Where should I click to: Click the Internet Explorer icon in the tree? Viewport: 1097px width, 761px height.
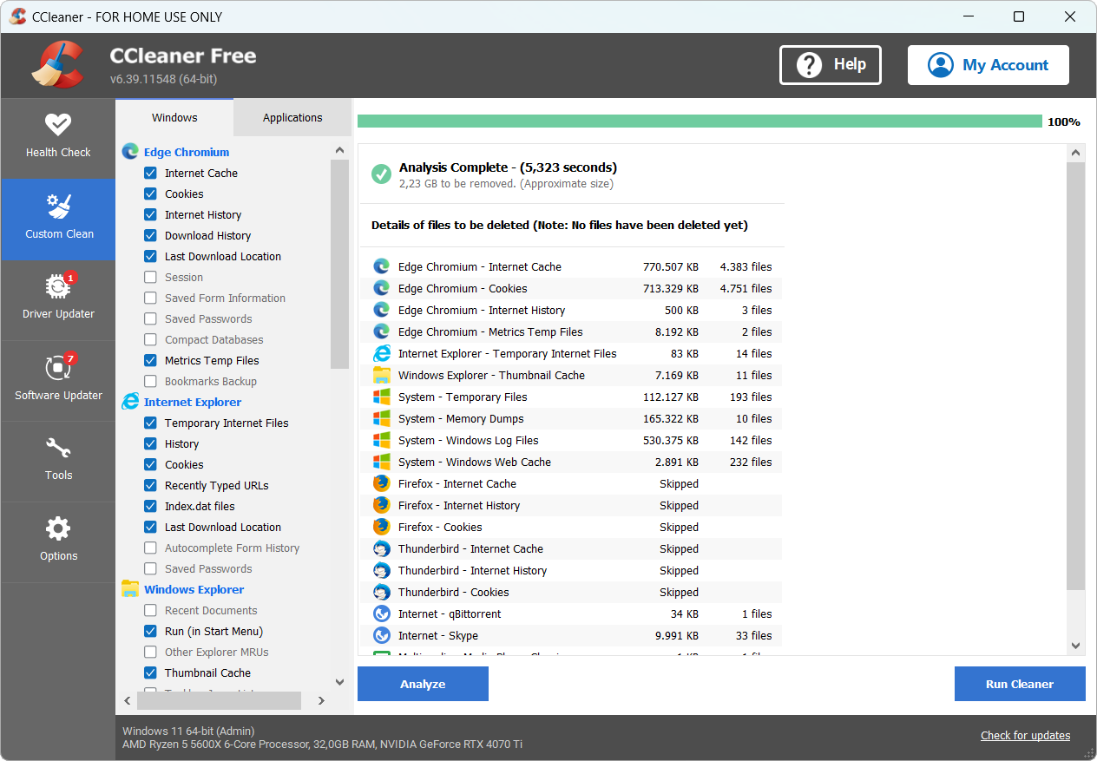[x=130, y=402]
